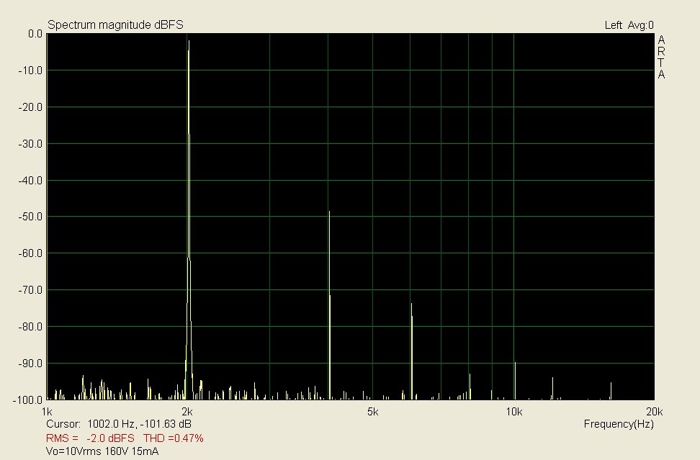Viewport: 700px width, 460px height.
Task: Click the 'Spectrum magnitude dBFS' title
Action: coord(115,25)
